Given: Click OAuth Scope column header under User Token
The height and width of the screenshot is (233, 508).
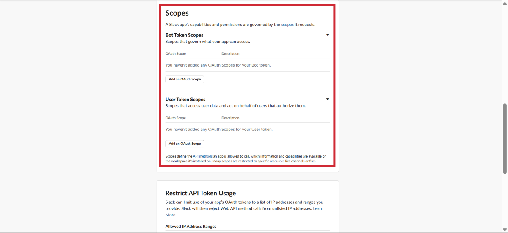Looking at the screenshot, I should click(175, 118).
